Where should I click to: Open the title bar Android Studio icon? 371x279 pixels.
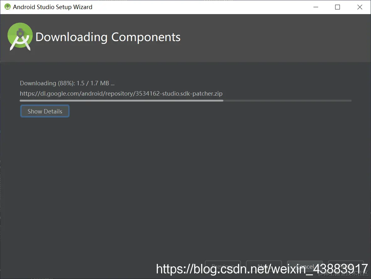click(8, 7)
